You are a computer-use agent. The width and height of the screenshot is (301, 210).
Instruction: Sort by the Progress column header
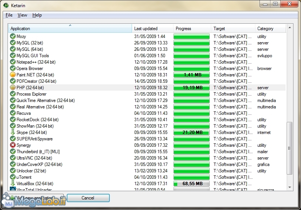click(x=192, y=29)
